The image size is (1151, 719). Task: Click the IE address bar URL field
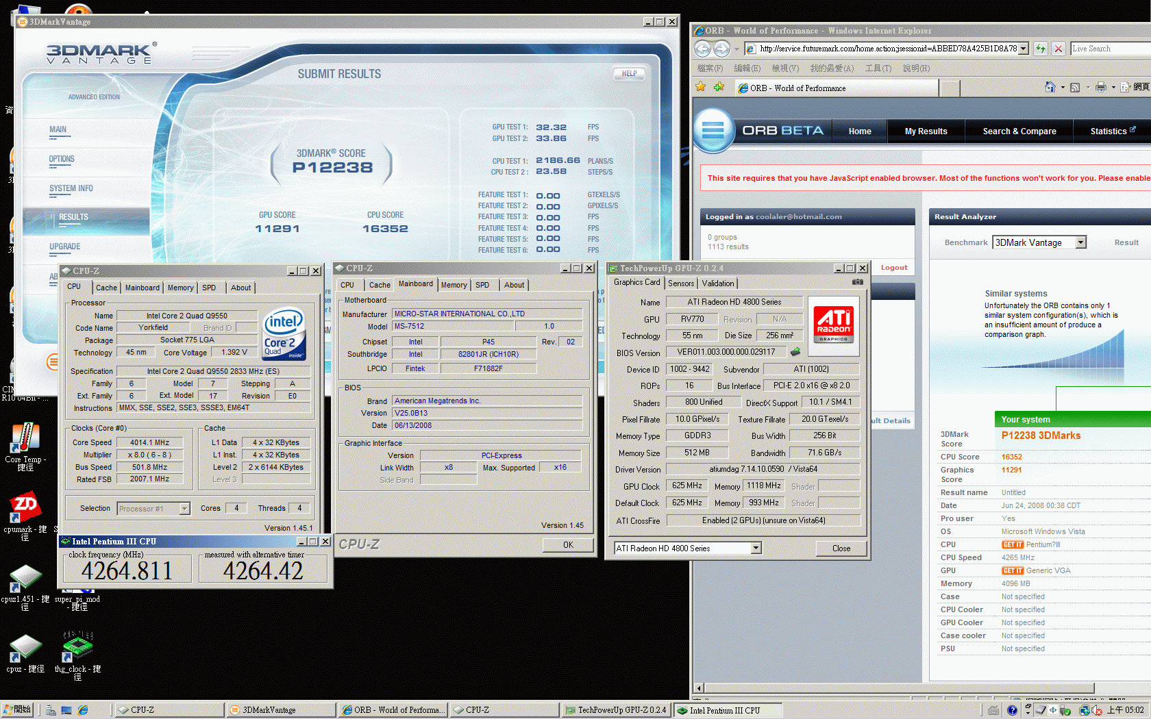[888, 49]
